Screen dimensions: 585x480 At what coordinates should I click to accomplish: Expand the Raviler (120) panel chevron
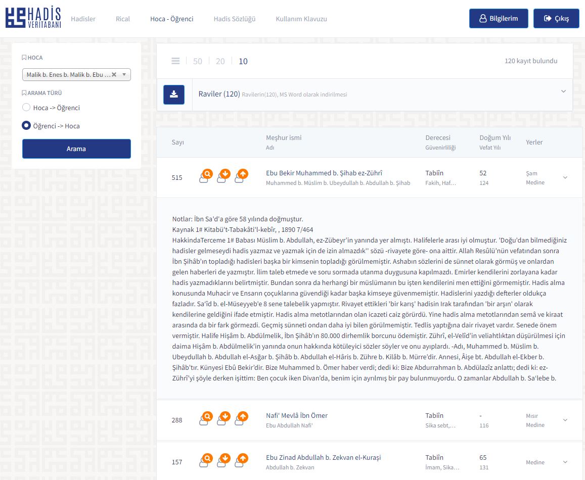(x=563, y=91)
